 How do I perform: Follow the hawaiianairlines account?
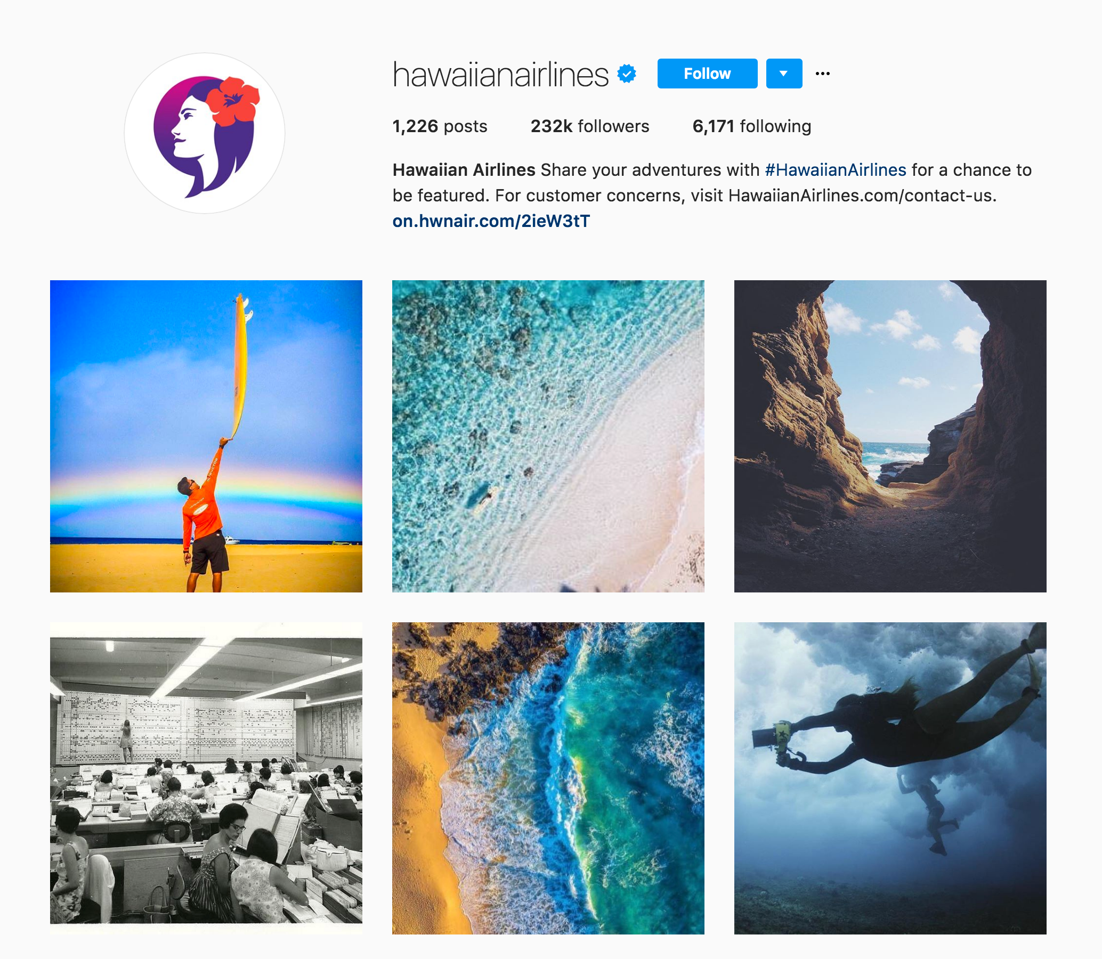point(707,74)
